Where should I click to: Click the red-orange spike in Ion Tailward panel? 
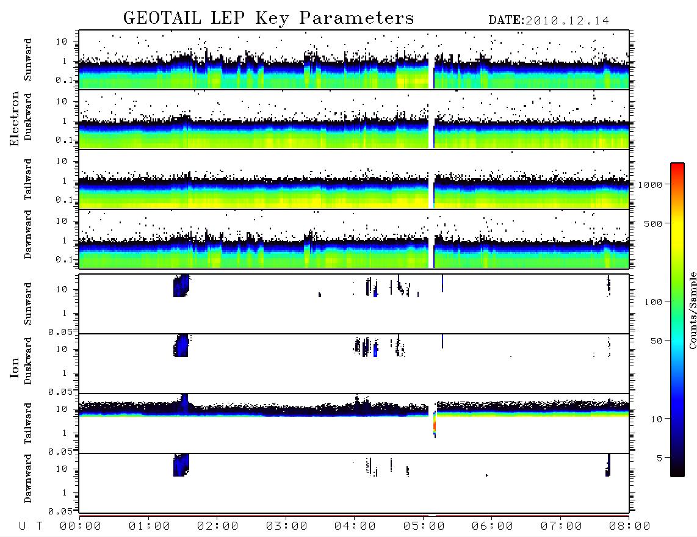click(435, 426)
